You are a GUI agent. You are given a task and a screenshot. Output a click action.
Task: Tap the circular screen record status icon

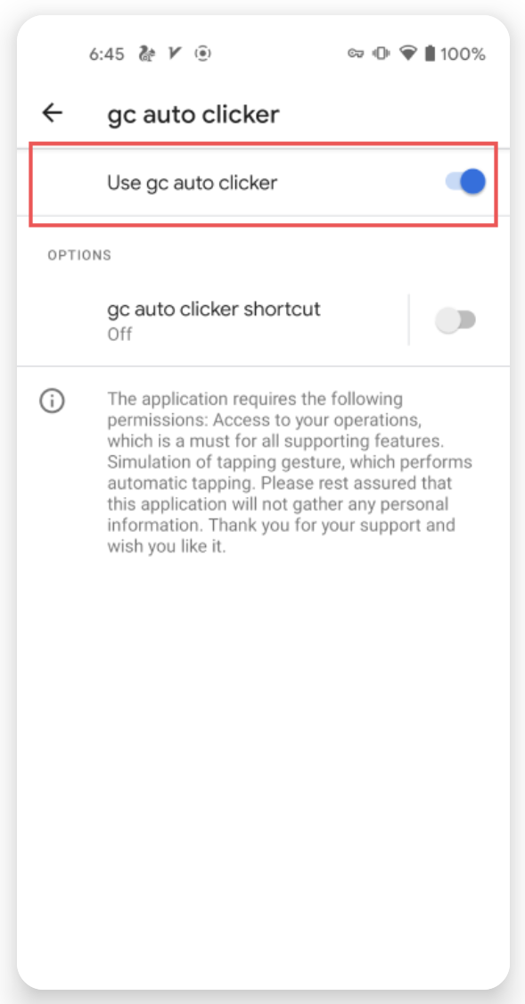tap(203, 54)
